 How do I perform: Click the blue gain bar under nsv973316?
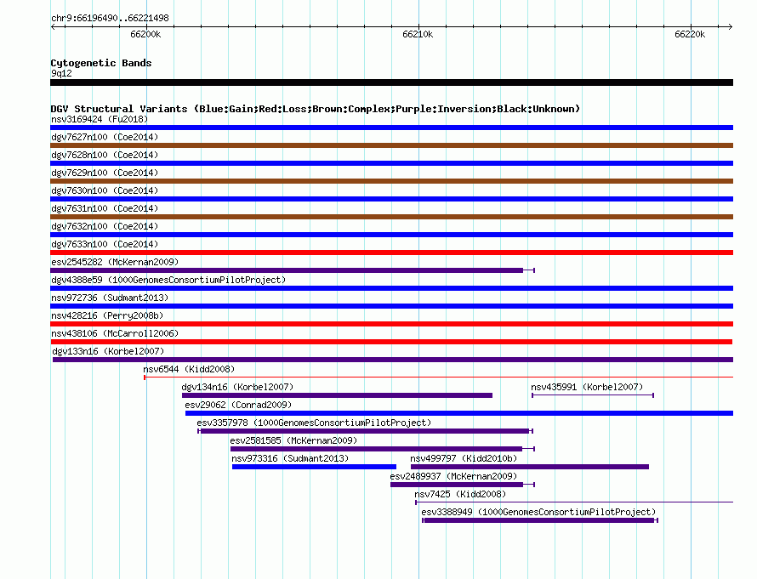[315, 467]
